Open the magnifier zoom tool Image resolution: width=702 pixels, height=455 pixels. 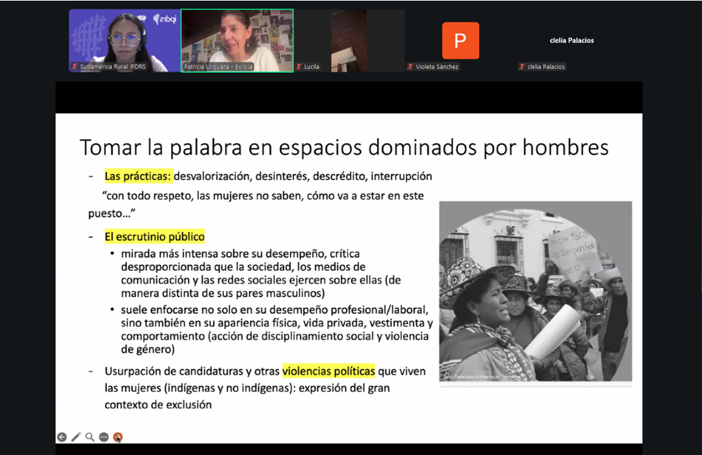(90, 437)
